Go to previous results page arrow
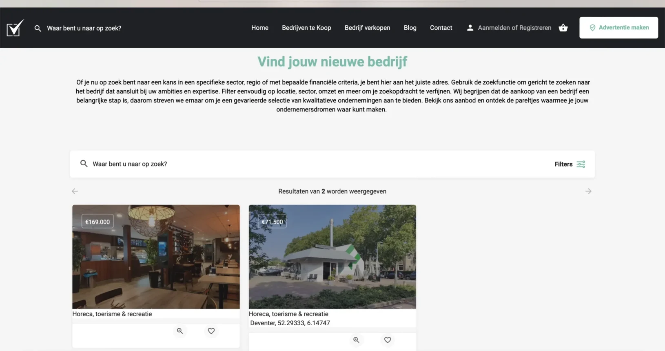665x351 pixels. 75,191
